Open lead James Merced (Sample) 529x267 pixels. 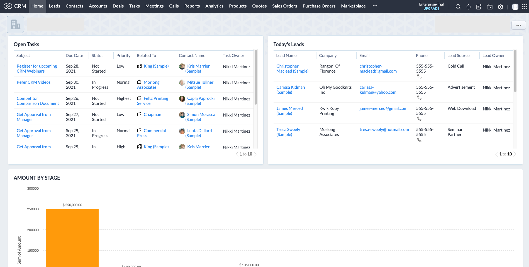click(289, 111)
